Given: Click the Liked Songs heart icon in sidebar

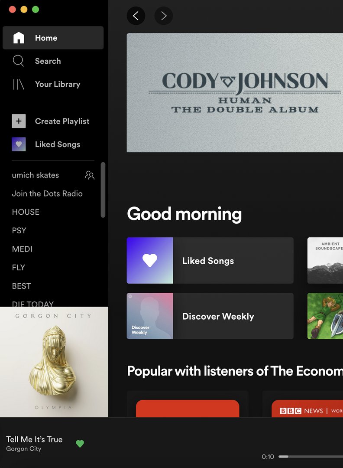Looking at the screenshot, I should pos(19,144).
